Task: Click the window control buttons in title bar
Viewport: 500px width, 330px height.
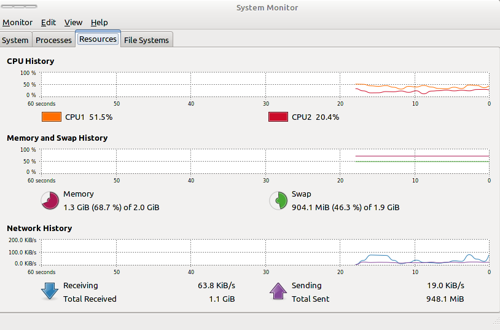Action: [19, 6]
